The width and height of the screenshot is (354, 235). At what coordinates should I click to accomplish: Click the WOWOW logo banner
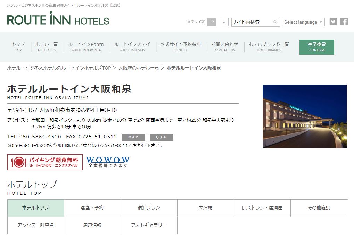(108, 162)
